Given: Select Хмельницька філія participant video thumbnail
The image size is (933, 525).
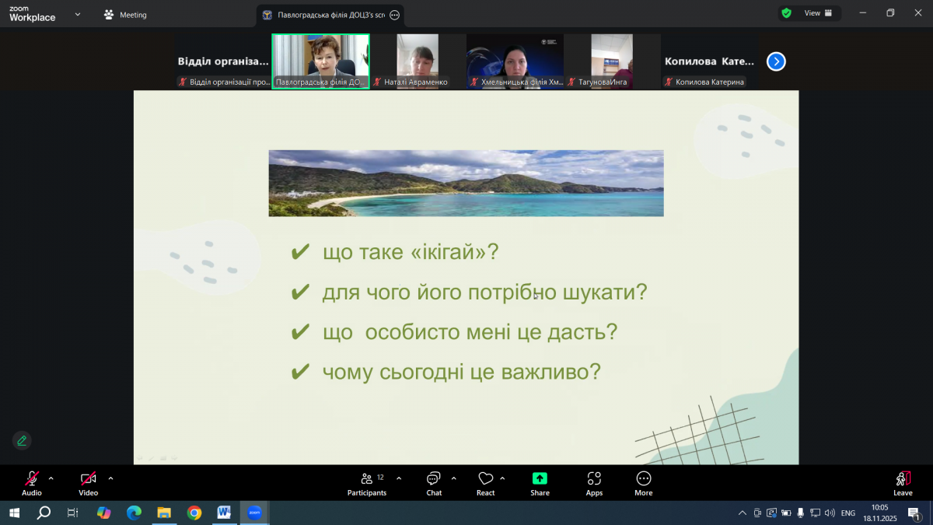Looking at the screenshot, I should point(515,61).
